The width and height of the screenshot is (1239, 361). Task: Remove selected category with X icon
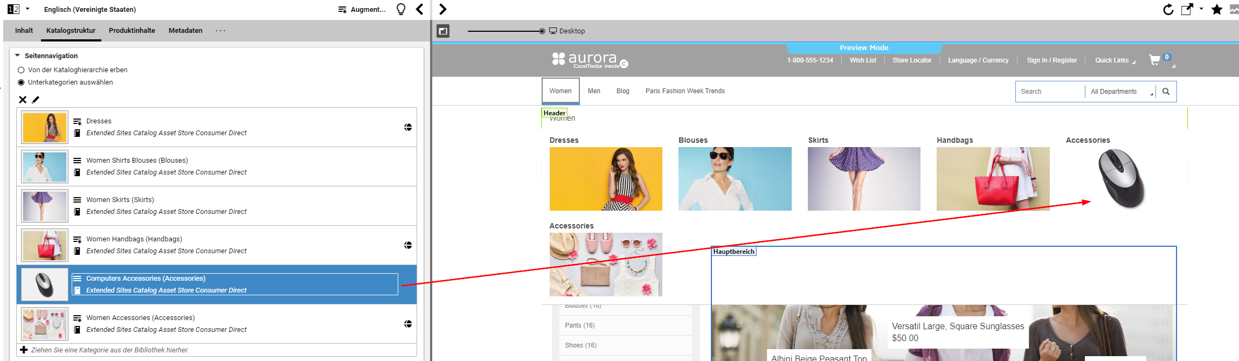[23, 100]
